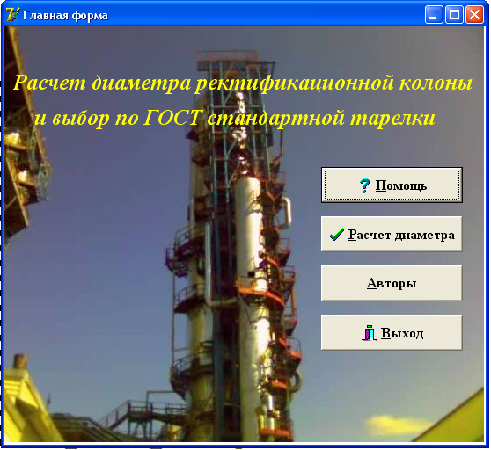This screenshot has height=450, width=491.
Task: Click the Delphi app icon in title bar
Action: (13, 14)
